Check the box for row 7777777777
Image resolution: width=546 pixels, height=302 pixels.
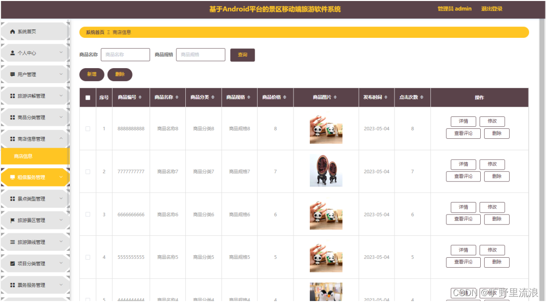(x=88, y=172)
